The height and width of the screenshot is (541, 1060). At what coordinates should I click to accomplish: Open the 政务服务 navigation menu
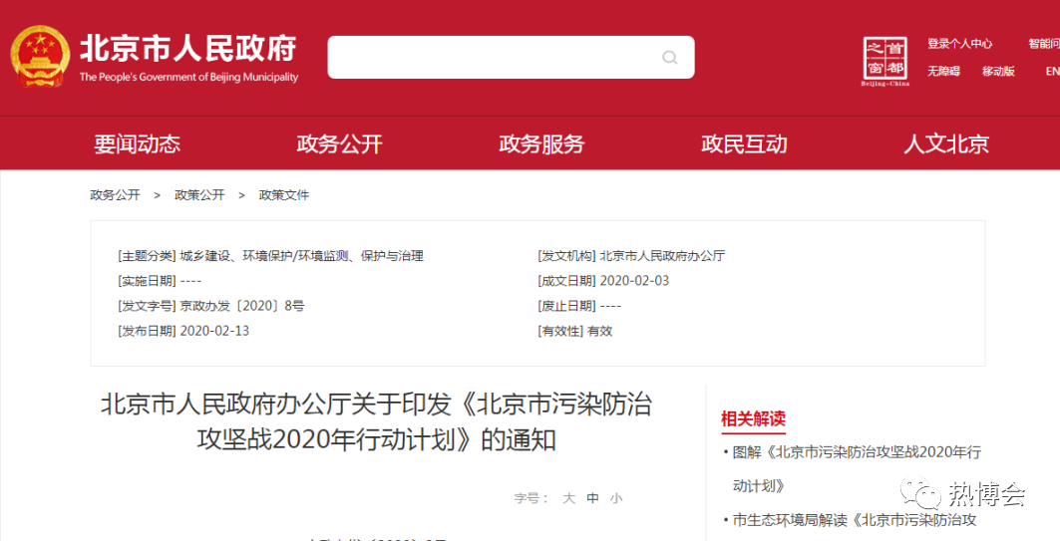point(541,143)
